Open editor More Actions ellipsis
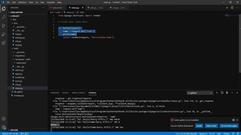 237,7
